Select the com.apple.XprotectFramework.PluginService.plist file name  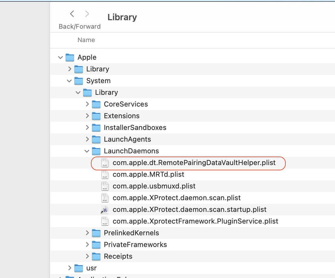195,221
